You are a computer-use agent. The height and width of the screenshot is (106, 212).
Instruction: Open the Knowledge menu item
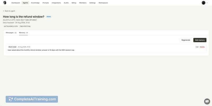pyautogui.click(x=35, y=3)
